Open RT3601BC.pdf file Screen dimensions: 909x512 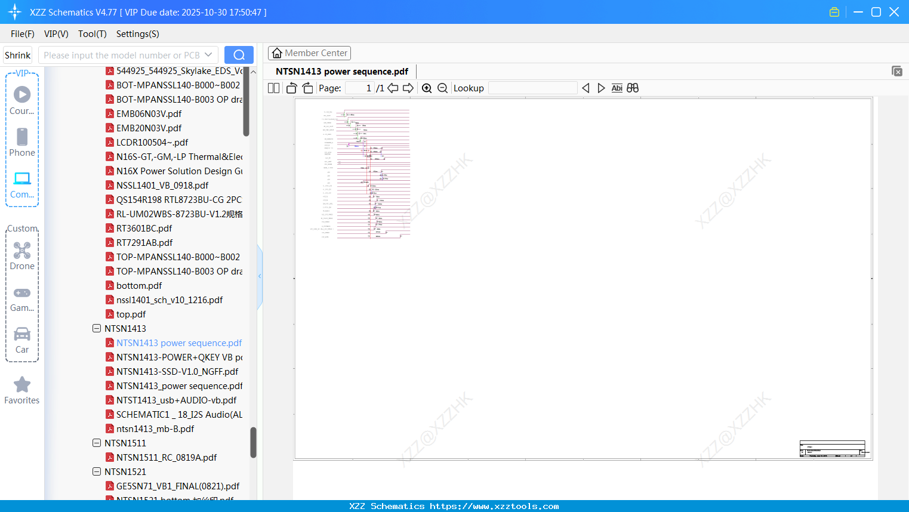[x=144, y=228]
